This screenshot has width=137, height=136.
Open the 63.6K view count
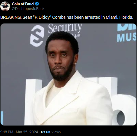[46, 132]
